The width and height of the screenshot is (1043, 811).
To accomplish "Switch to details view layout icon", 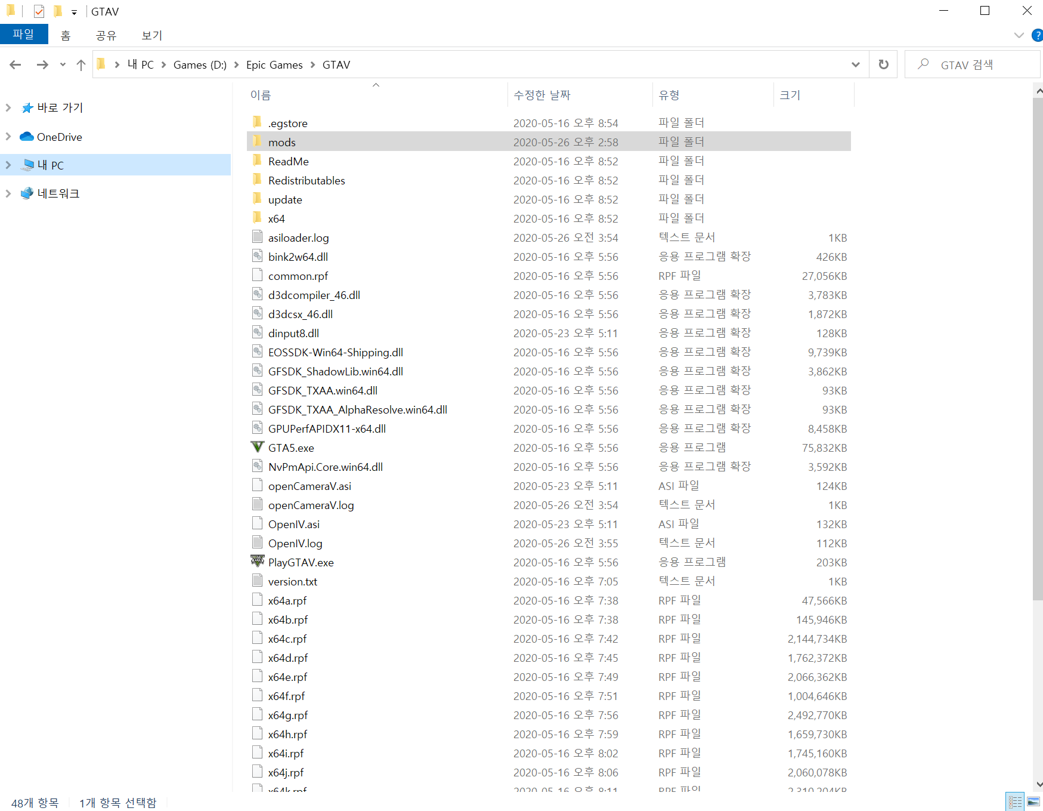I will point(1015,801).
